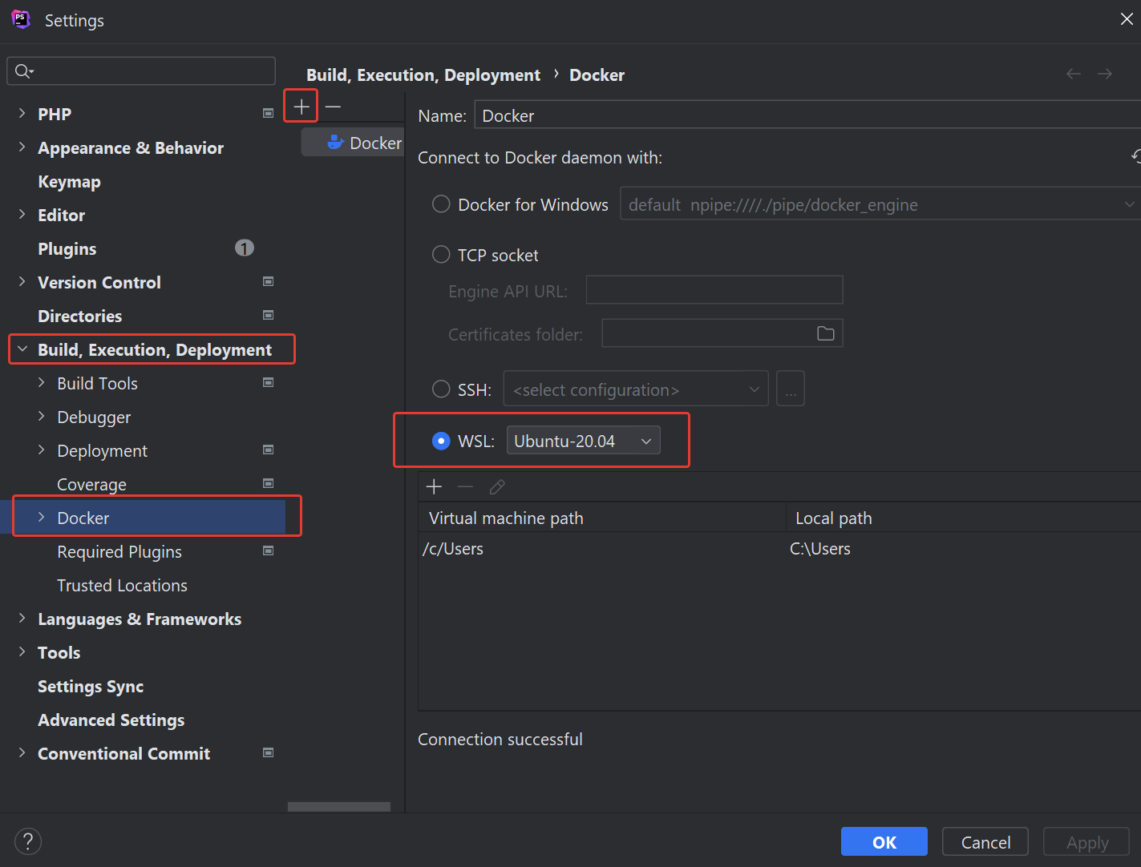The image size is (1141, 867).
Task: Select SSH connection radio option
Action: click(x=441, y=389)
